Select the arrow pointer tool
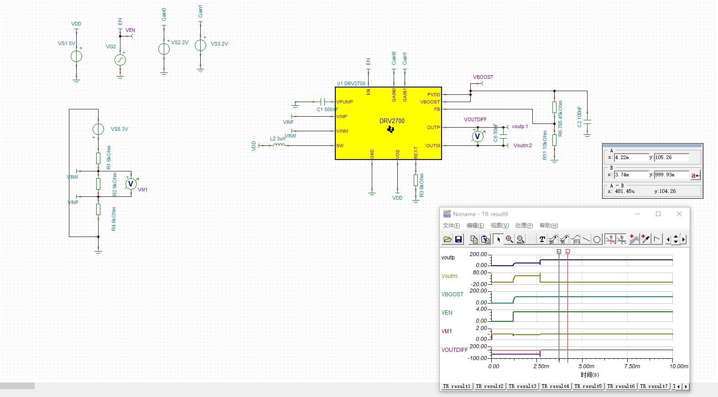Image resolution: width=718 pixels, height=397 pixels. pyautogui.click(x=498, y=239)
